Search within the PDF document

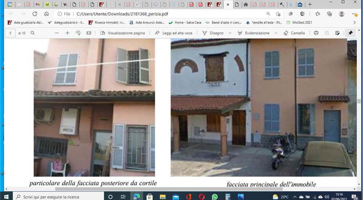click(33, 33)
